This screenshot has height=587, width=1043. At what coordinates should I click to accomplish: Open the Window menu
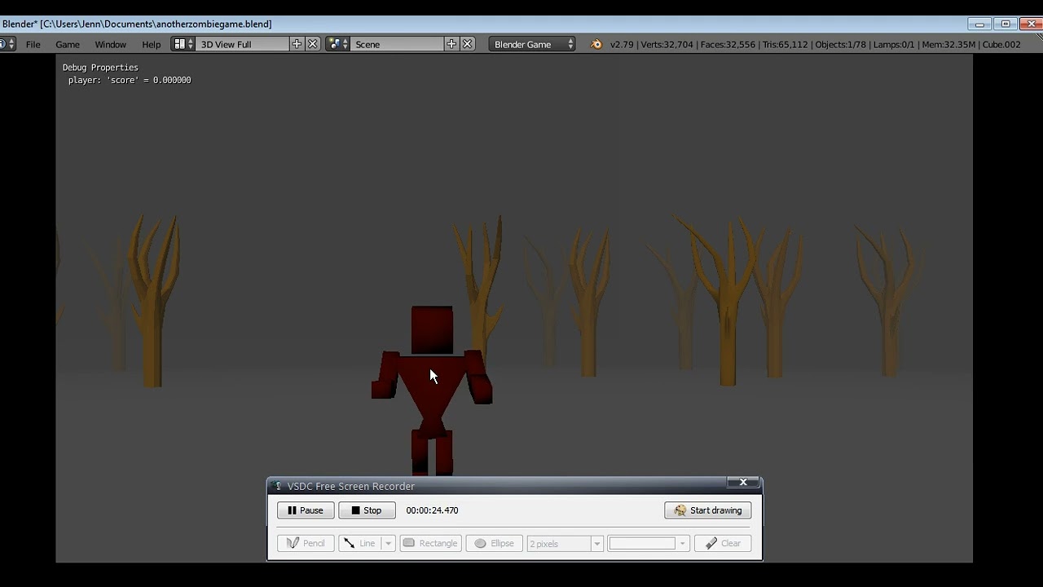pyautogui.click(x=110, y=44)
